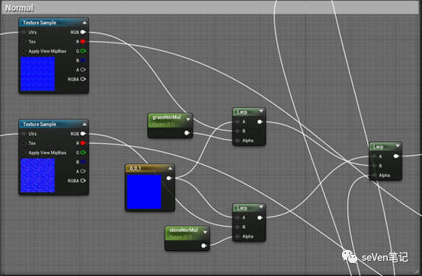Select the stoneNorMul node title
422x276 pixels.
pos(184,230)
